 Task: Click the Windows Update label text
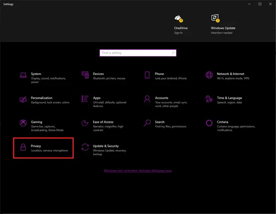click(x=223, y=28)
